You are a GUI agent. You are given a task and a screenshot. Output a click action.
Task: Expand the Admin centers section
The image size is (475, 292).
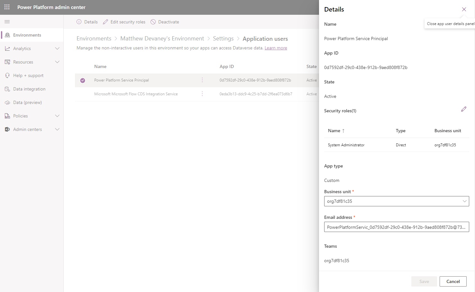click(57, 129)
